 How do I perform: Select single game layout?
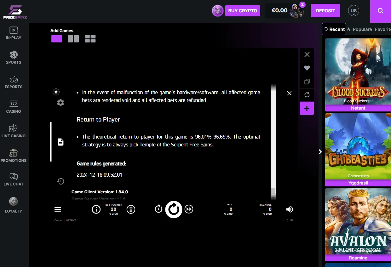(x=57, y=39)
